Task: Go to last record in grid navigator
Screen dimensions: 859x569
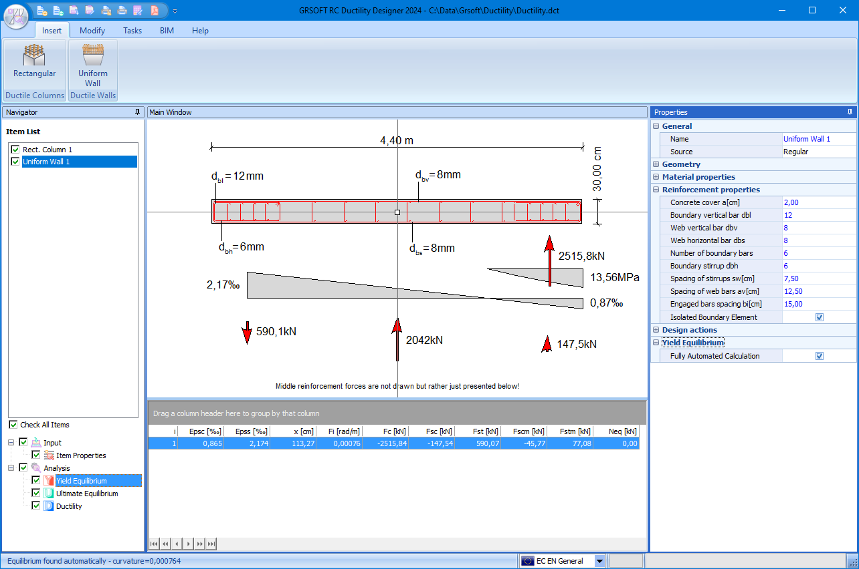Action: [x=211, y=544]
